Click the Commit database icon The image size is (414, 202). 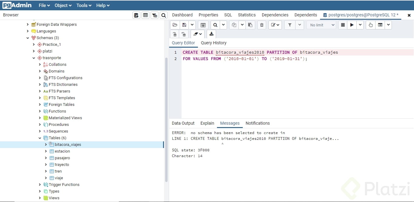pyautogui.click(x=175, y=34)
